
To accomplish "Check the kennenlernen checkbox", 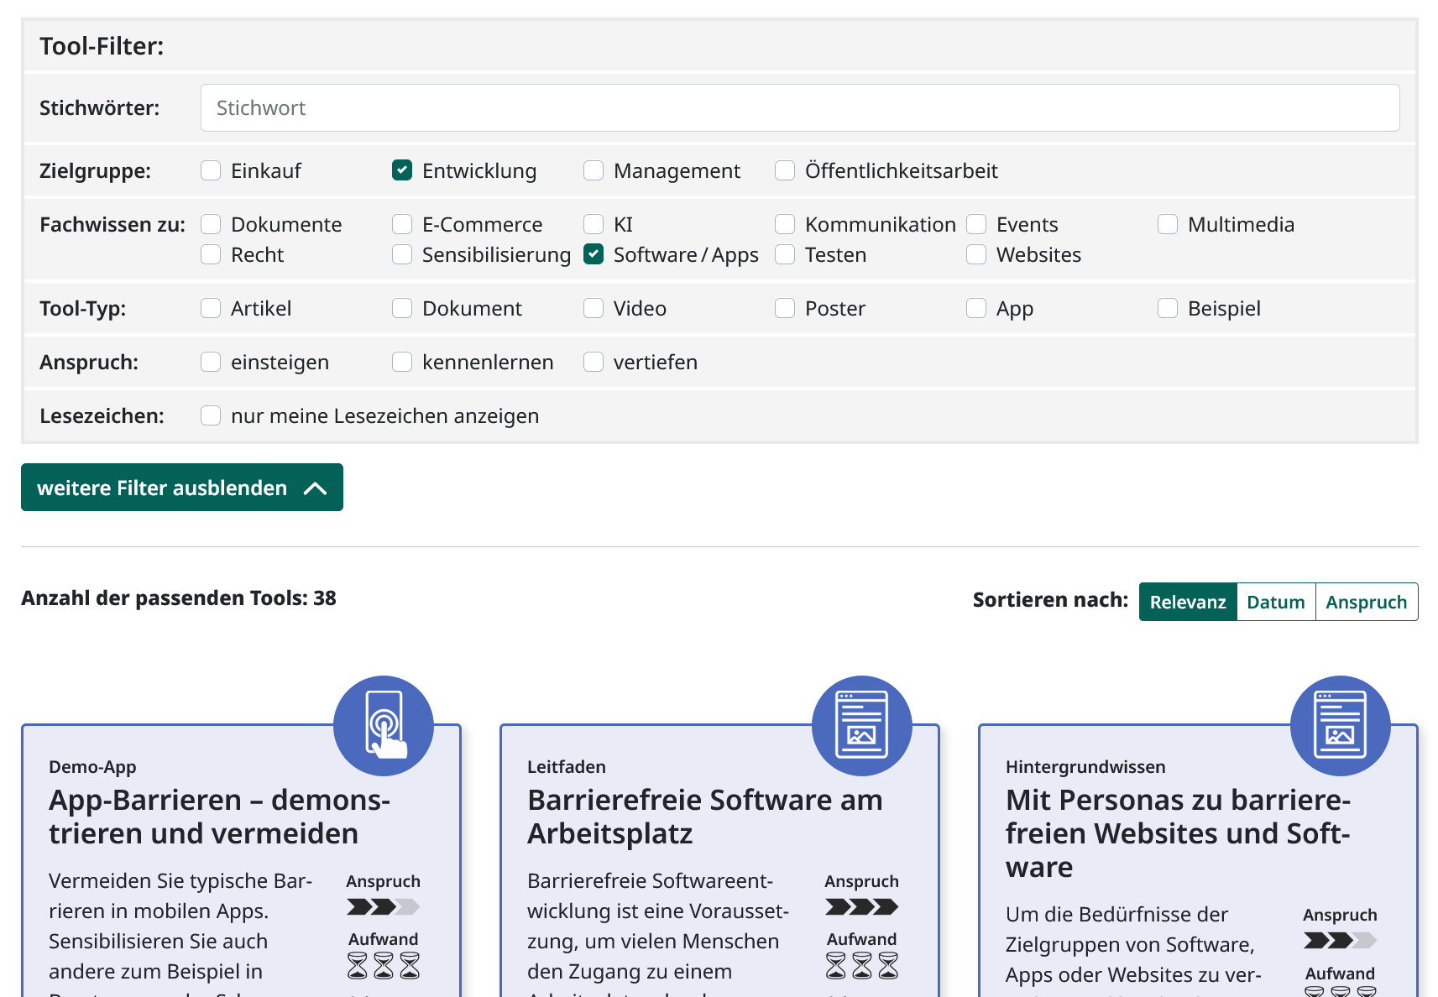I will tap(402, 362).
